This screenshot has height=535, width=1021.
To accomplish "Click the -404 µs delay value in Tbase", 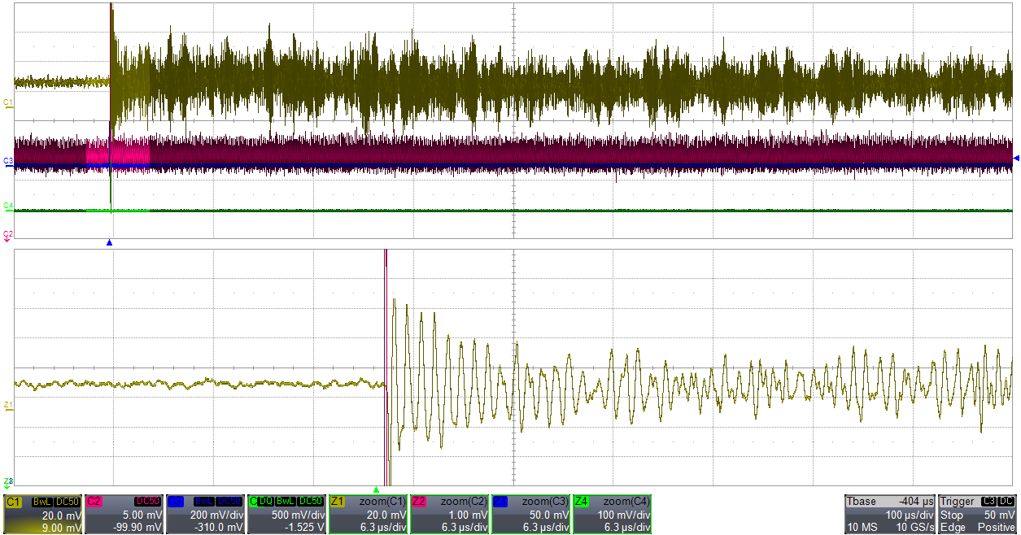I will (x=914, y=502).
